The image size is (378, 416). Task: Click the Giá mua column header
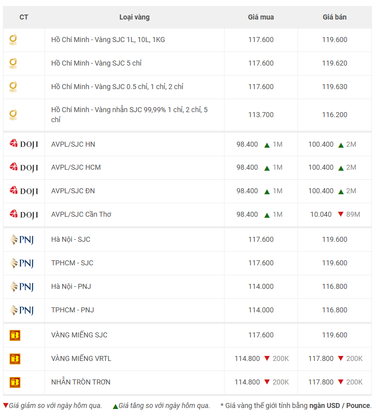[261, 17]
